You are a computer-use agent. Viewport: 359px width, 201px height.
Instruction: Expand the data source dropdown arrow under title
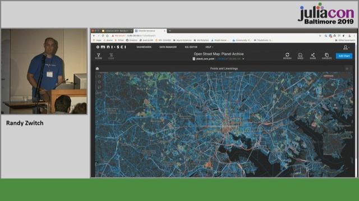pyautogui.click(x=243, y=59)
